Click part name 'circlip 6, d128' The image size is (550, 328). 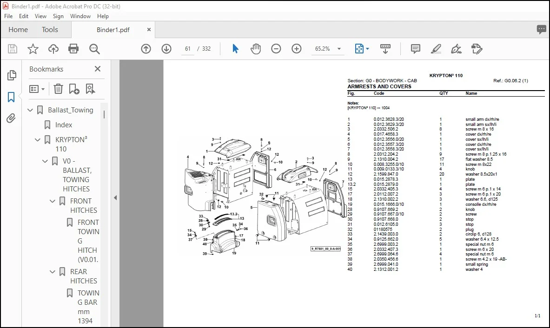point(478,234)
